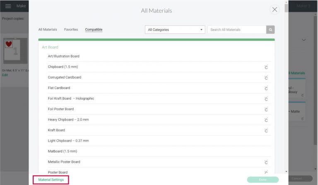Select Light Chipboard – 0.37 mm

(159, 141)
